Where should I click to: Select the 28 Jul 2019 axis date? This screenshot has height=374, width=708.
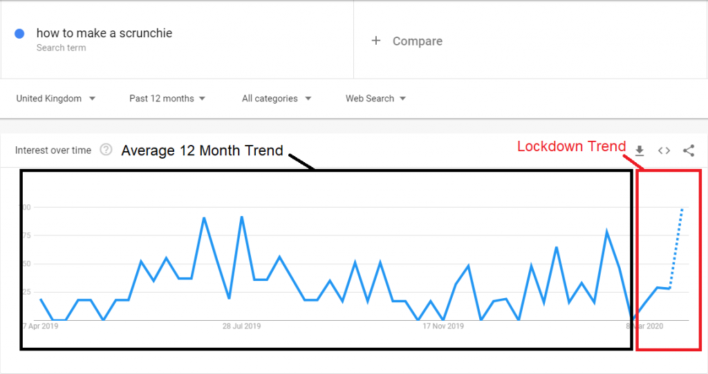coord(241,326)
